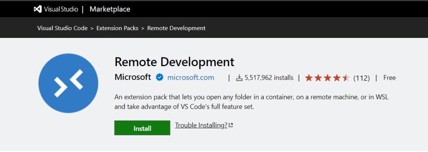Click the Visual Studio logo icon

point(38,9)
